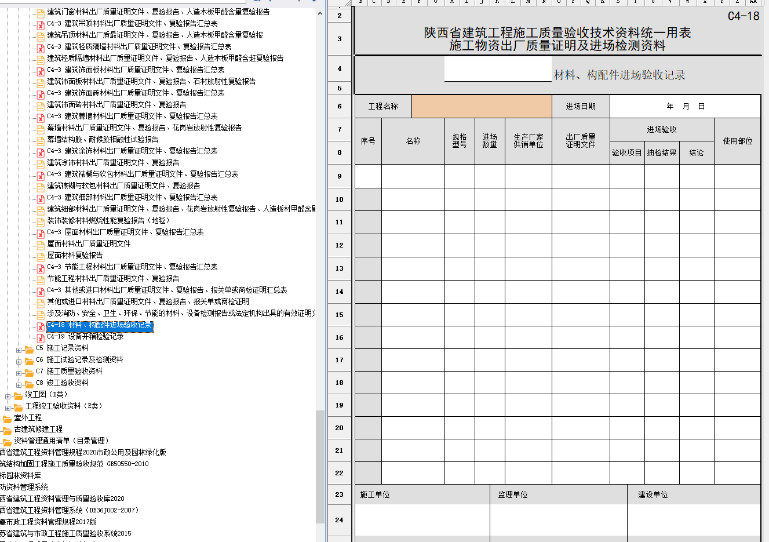The height and width of the screenshot is (542, 769).
Task: Select 建筑裱糊与软包材料出厂质量证明文件、复验报告 row
Action: tap(123, 185)
